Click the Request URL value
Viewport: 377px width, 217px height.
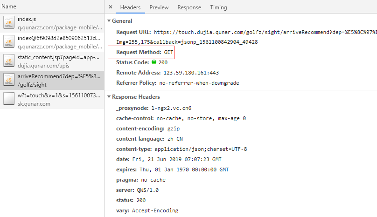click(x=261, y=33)
